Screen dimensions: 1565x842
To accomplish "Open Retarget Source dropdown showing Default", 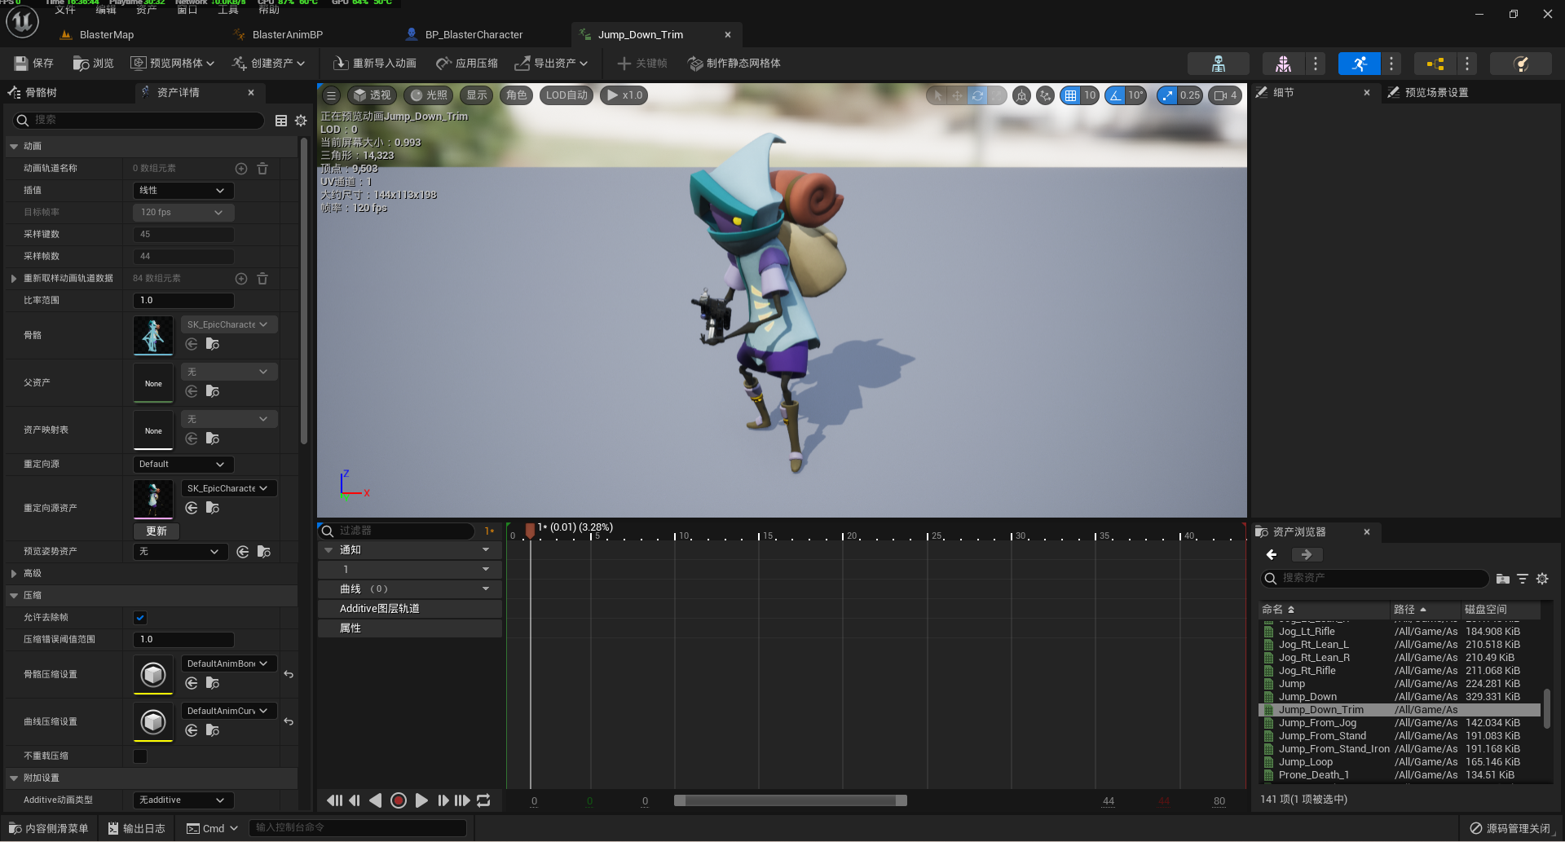I will click(183, 465).
